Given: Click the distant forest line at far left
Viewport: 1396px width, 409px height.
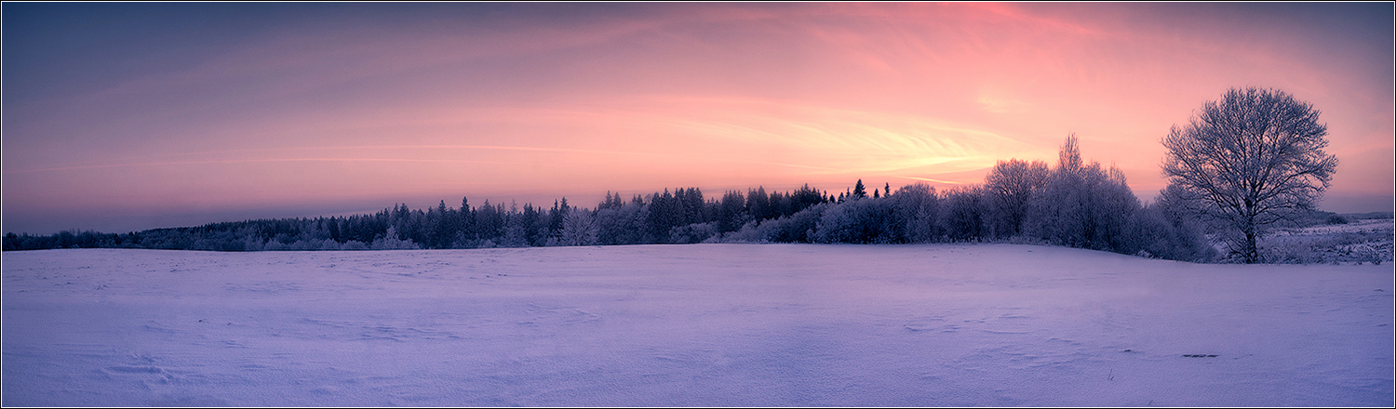Looking at the screenshot, I should 74,240.
